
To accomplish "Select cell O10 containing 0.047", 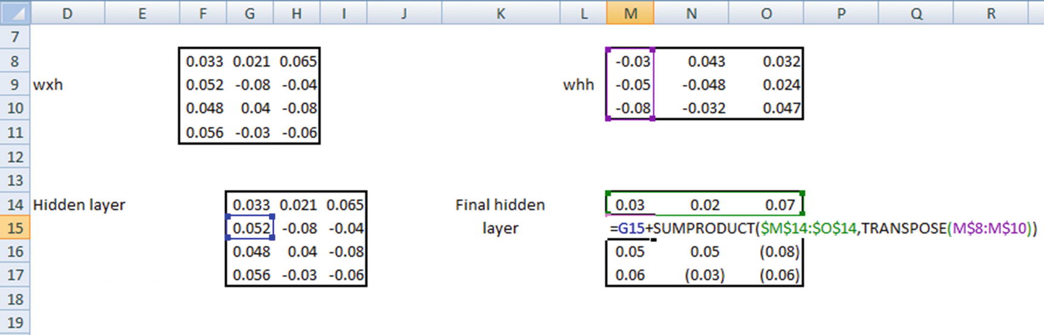I will click(766, 108).
